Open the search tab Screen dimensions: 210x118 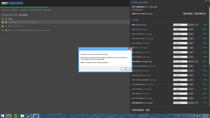[14, 10]
